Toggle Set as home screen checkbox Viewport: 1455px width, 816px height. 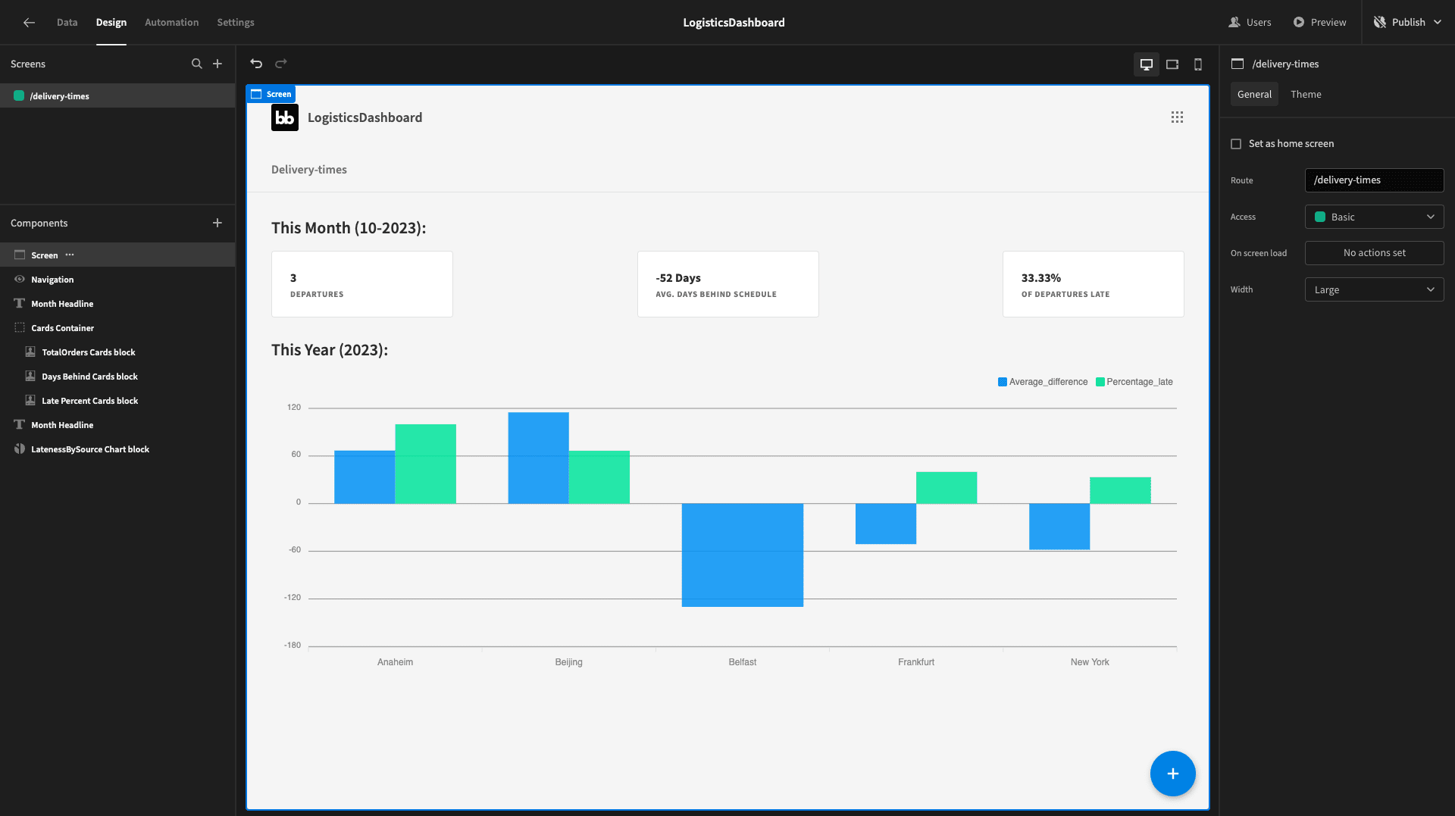[1236, 144]
